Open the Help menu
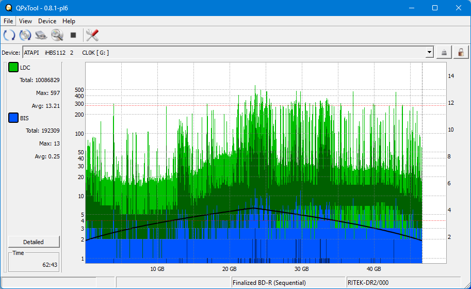Viewport: 471px width, 289px height. point(69,21)
